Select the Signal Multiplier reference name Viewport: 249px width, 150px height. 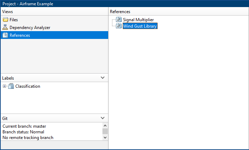click(138, 20)
